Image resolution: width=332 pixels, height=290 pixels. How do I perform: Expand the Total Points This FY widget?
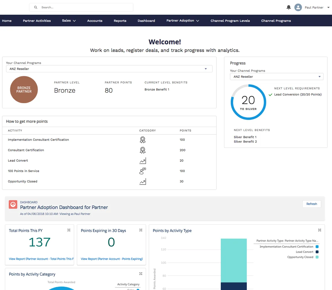pyautogui.click(x=69, y=230)
